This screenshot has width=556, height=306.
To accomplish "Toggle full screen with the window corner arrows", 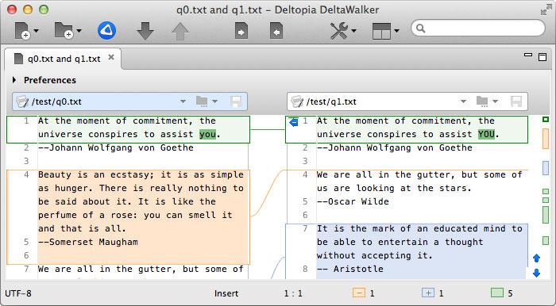I will pos(546,10).
